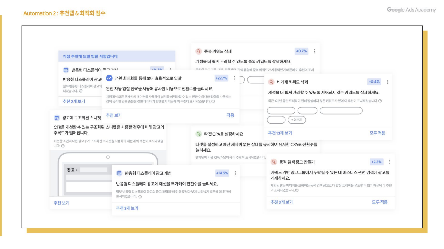Click 추천 보기 on 전환 최대화 card
Screen dimensions: 444x249
pyautogui.click(x=114, y=115)
